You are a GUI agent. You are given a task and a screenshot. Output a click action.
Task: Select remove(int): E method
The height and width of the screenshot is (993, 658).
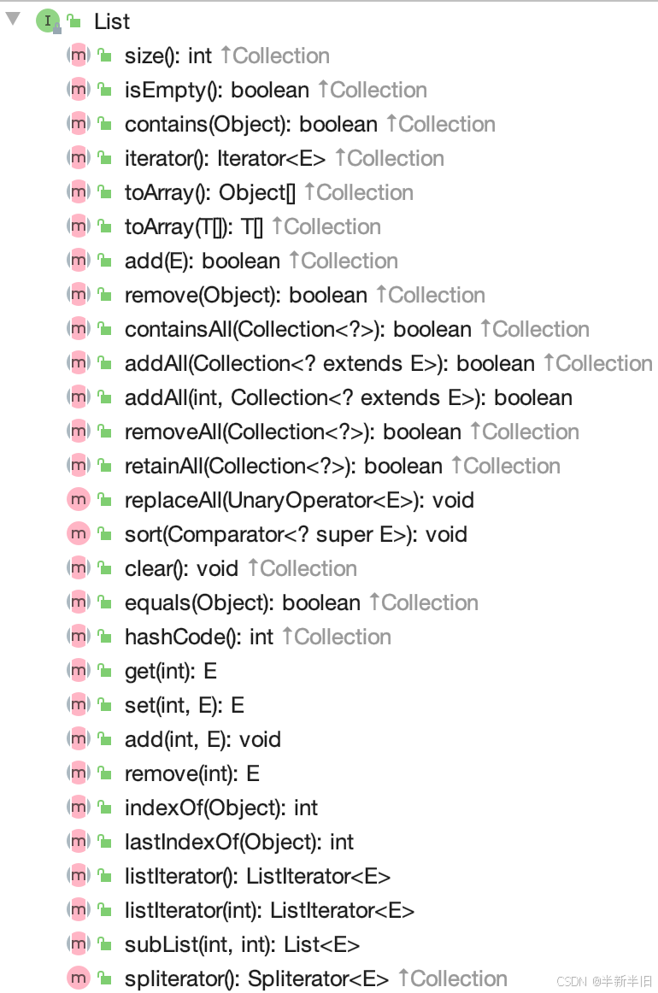[x=192, y=774]
